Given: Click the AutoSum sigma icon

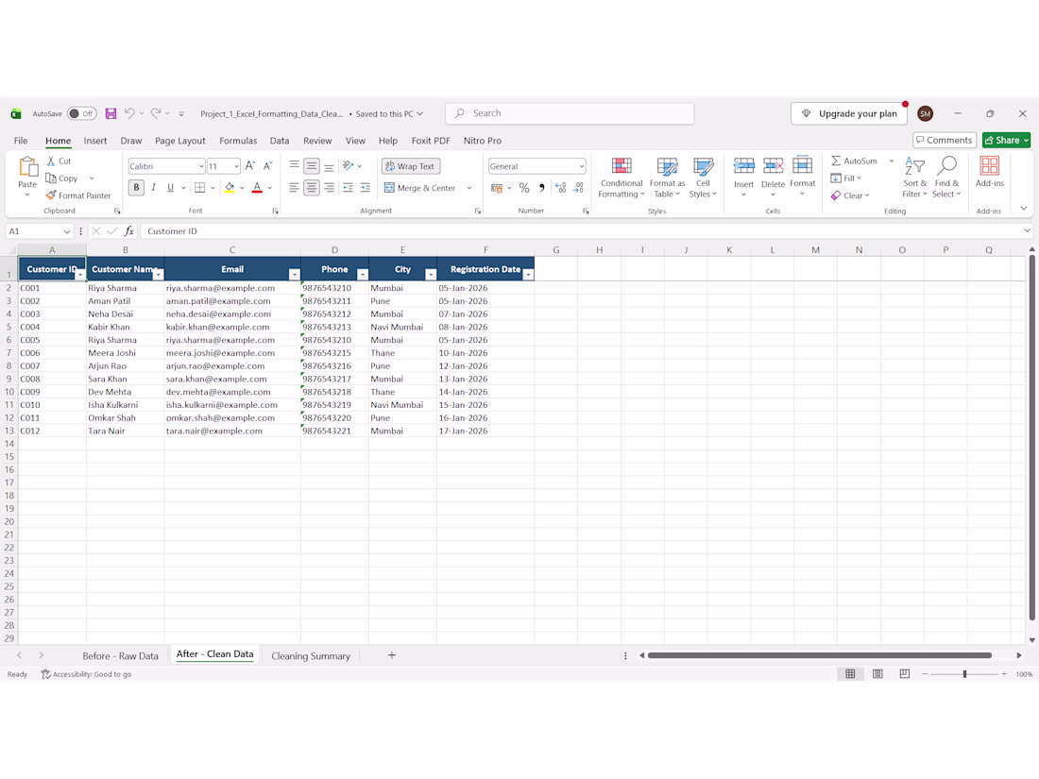Looking at the screenshot, I should 836,161.
